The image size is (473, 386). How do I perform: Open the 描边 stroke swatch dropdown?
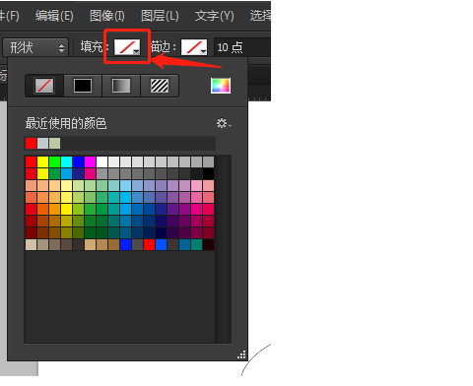[x=194, y=47]
